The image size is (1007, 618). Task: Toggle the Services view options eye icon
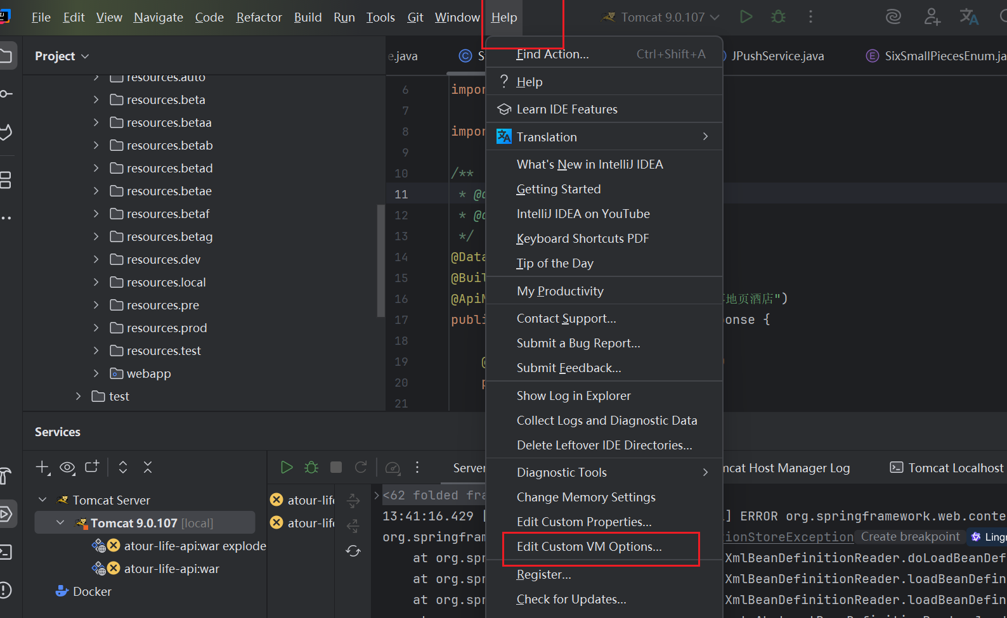[x=67, y=468]
